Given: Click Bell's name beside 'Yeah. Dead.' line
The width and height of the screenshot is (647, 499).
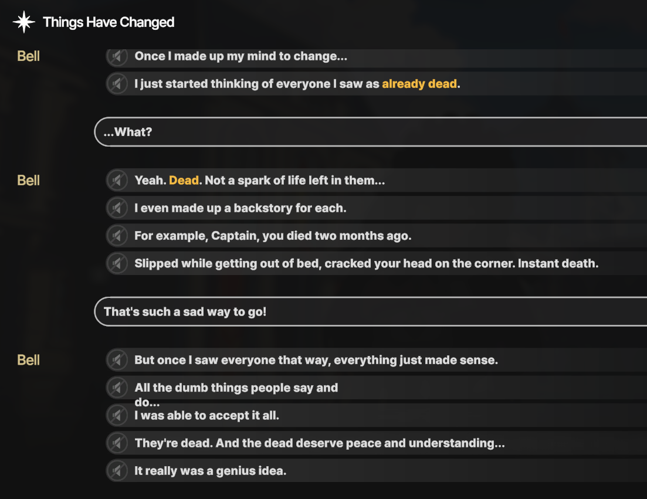Looking at the screenshot, I should (x=29, y=181).
